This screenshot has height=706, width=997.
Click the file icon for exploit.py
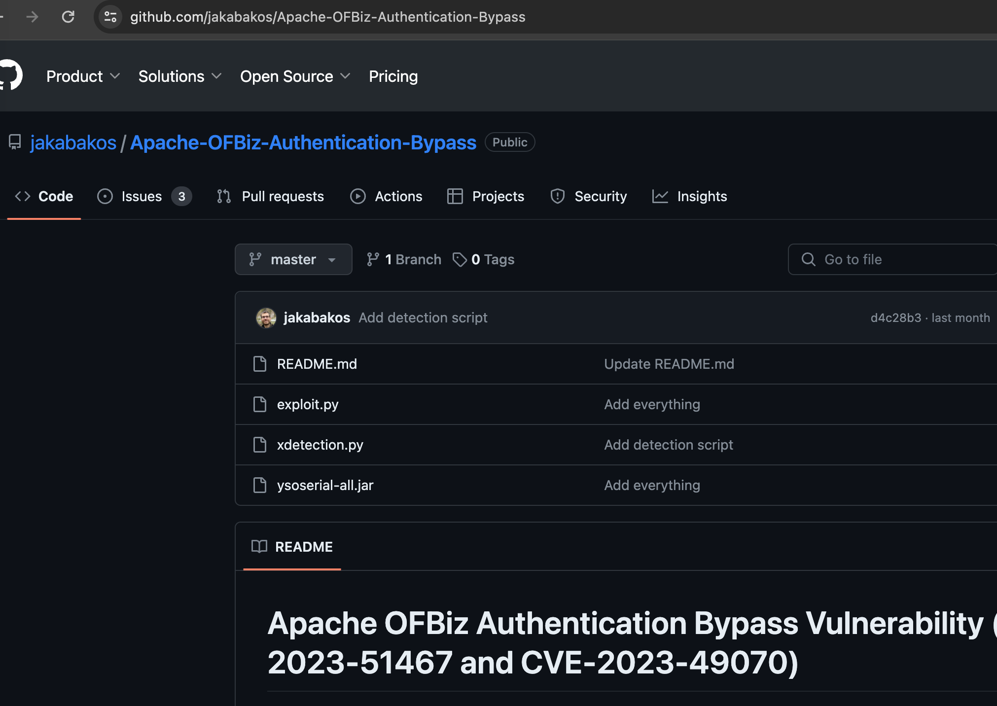click(x=260, y=404)
